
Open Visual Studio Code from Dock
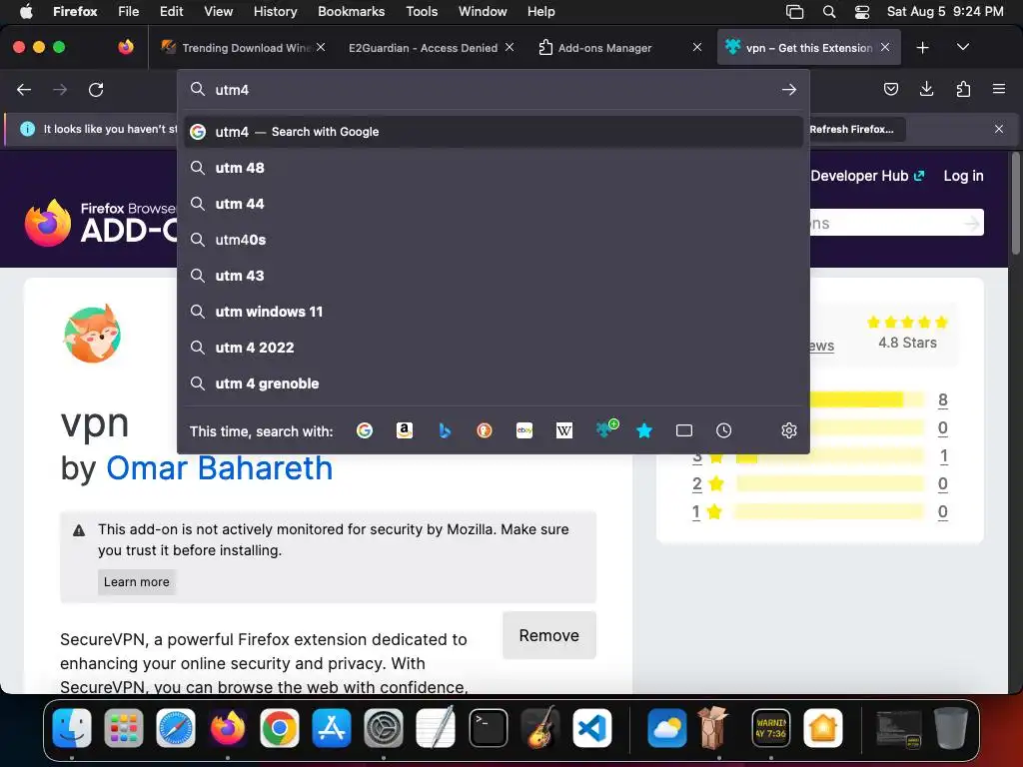click(592, 728)
